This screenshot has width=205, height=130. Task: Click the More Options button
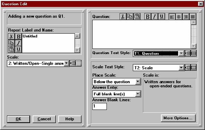coord(178,118)
